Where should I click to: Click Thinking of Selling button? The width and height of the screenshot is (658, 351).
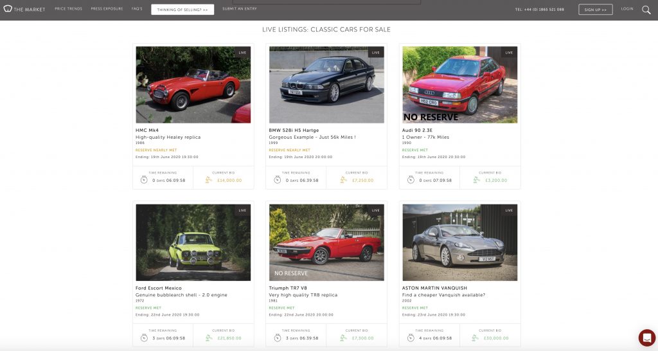[x=182, y=10]
